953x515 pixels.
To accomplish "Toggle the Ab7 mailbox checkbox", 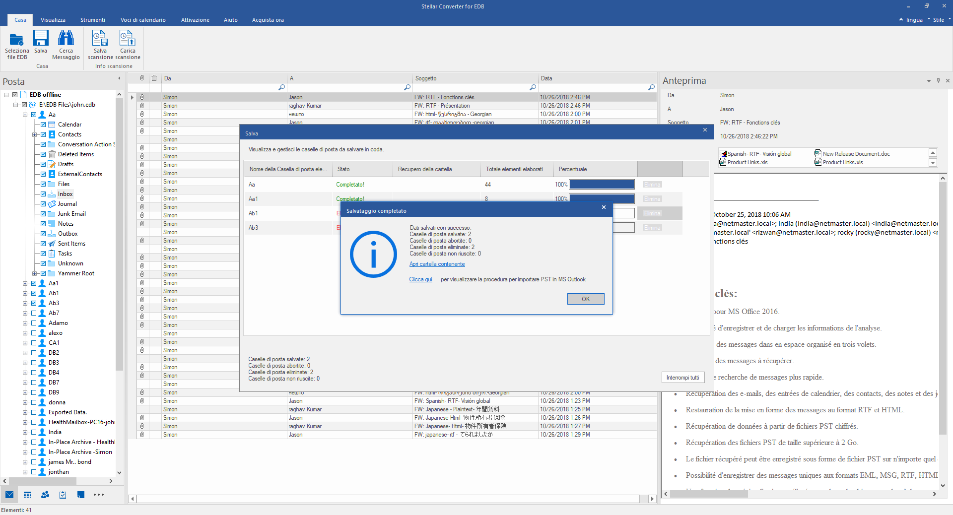I will (x=34, y=313).
